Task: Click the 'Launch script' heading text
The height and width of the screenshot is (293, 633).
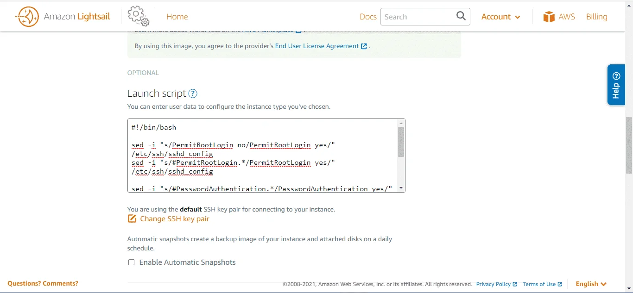Action: pos(157,94)
